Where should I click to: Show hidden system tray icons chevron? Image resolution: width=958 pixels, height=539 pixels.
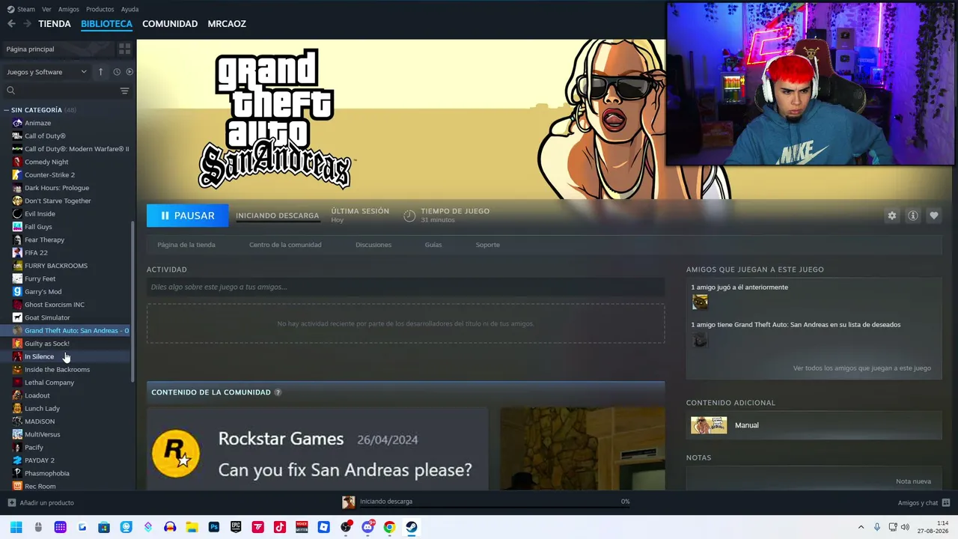[861, 527]
